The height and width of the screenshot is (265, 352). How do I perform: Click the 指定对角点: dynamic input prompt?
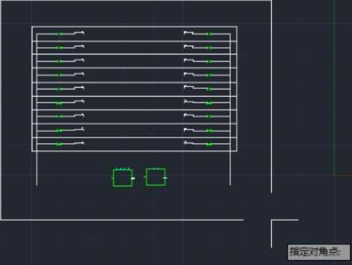click(318, 251)
